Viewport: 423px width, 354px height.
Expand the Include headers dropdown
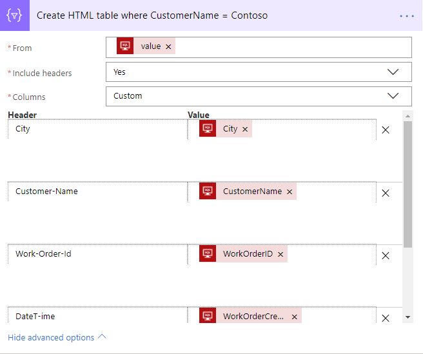point(393,72)
